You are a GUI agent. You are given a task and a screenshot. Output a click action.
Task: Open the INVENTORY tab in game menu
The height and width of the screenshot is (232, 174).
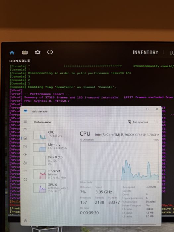tap(145, 52)
